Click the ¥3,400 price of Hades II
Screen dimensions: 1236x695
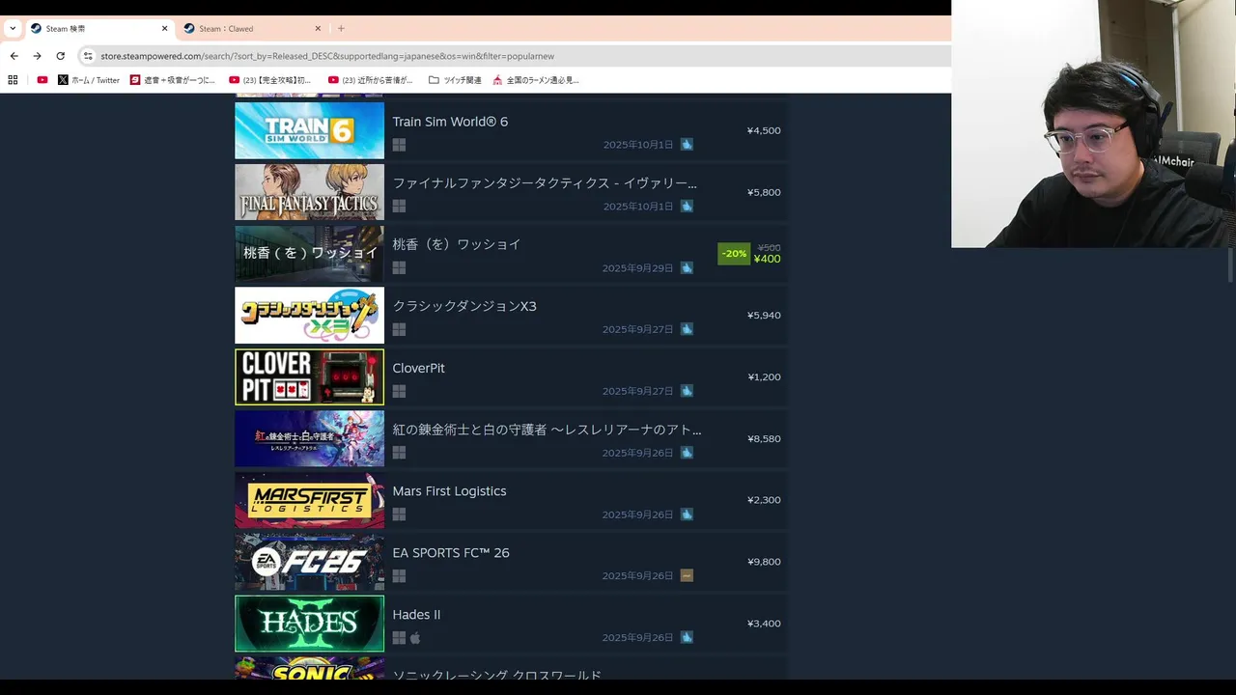click(764, 624)
